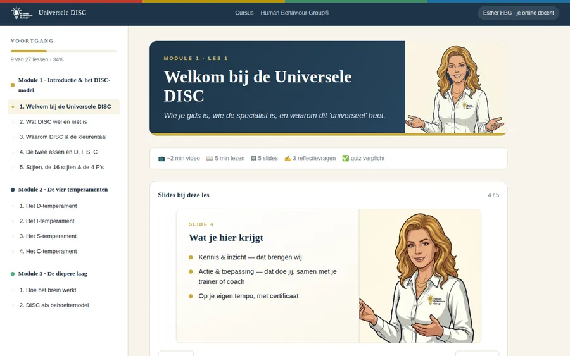This screenshot has height=356, width=570.
Task: Select Module 3 De diepere laag heading
Action: click(53, 274)
